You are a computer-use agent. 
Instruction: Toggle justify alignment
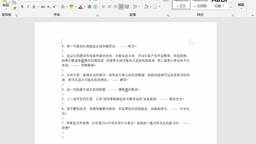[121, 7]
